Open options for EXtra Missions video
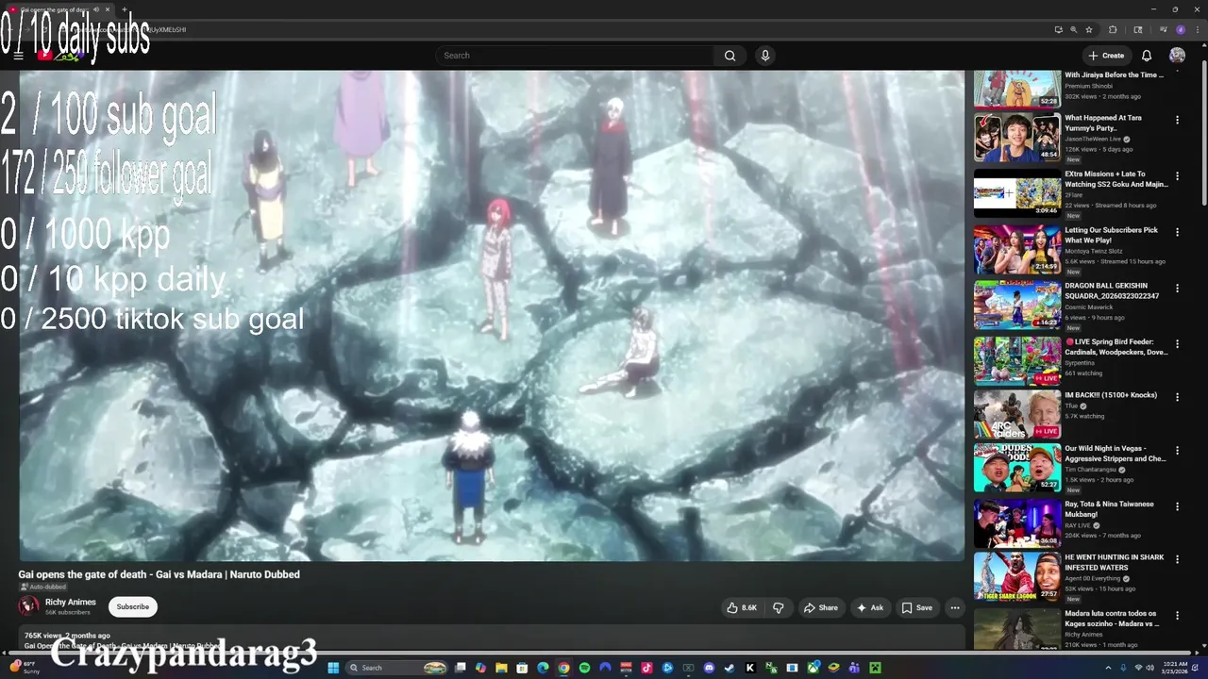This screenshot has width=1208, height=679. click(1177, 175)
